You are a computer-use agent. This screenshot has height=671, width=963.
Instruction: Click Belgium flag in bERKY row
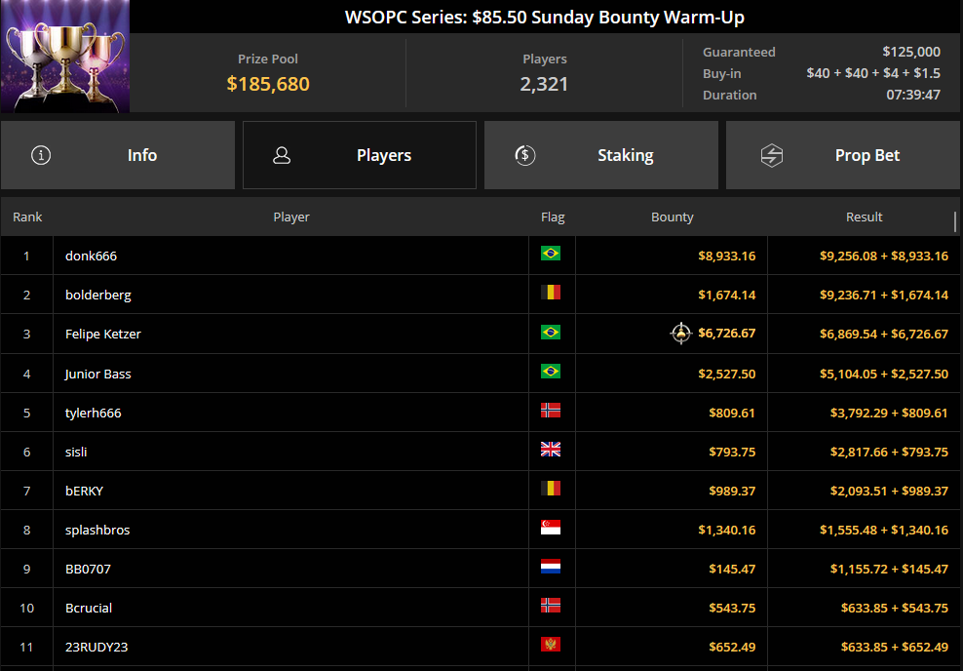click(x=551, y=489)
